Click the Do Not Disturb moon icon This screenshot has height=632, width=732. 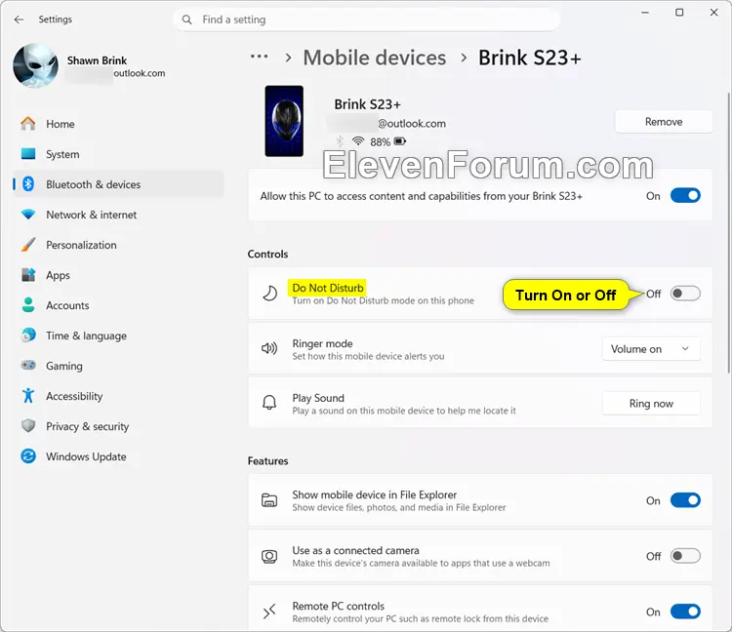click(269, 294)
